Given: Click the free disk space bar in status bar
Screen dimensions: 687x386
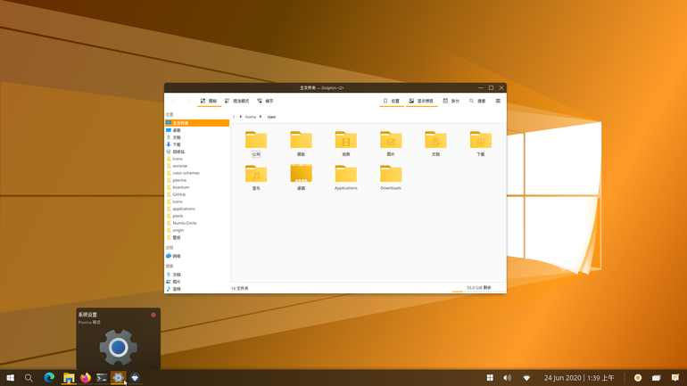Looking at the screenshot, I should click(479, 291).
